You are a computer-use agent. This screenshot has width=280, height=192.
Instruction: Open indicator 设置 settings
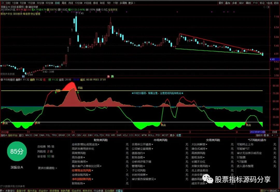click(x=179, y=135)
